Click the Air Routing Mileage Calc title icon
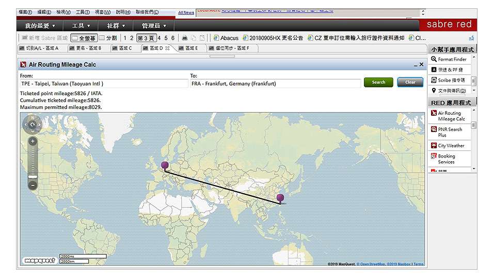The width and height of the screenshot is (492, 278). tap(23, 65)
